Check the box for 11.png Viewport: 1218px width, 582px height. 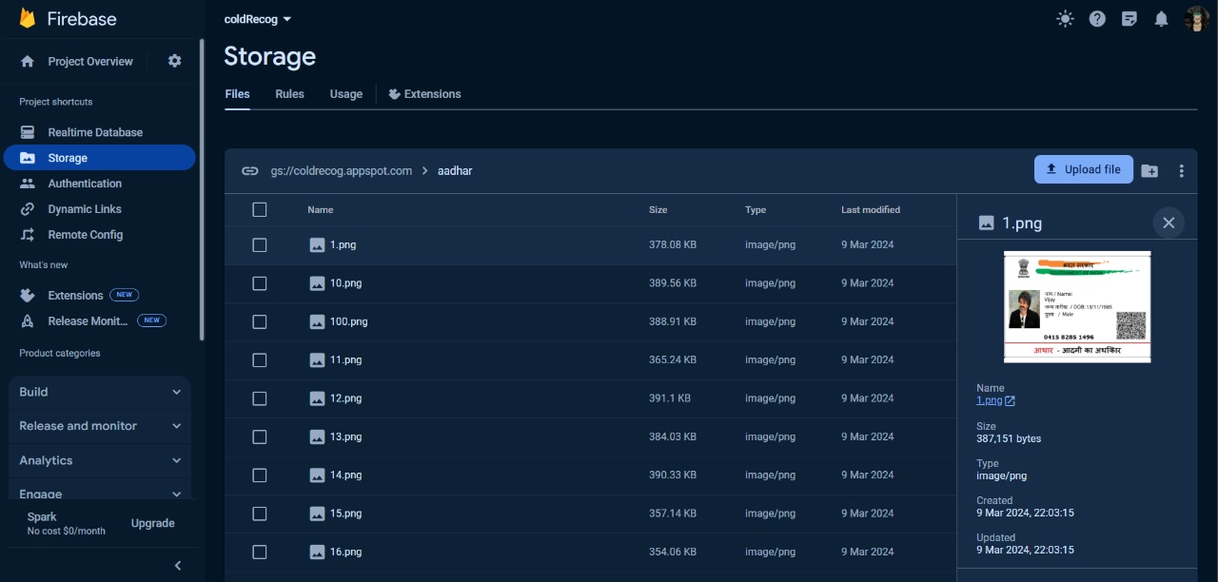click(x=260, y=360)
